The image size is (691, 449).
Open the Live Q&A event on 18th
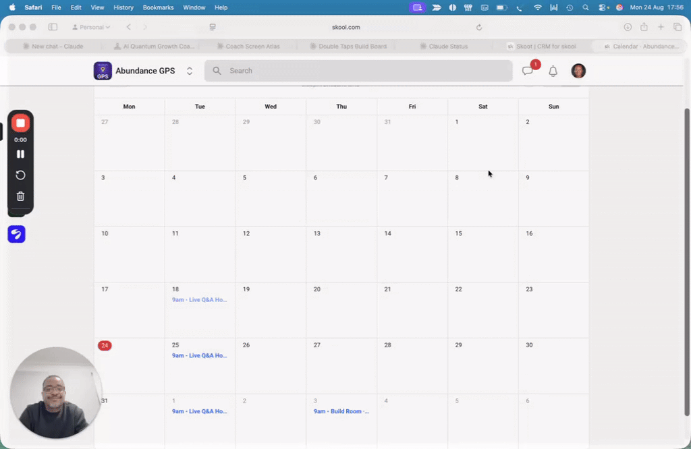coord(199,300)
